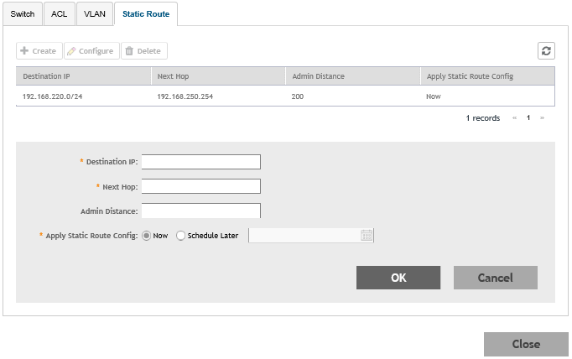Focus the Destination IP input field
This screenshot has width=572, height=359.
click(x=201, y=162)
